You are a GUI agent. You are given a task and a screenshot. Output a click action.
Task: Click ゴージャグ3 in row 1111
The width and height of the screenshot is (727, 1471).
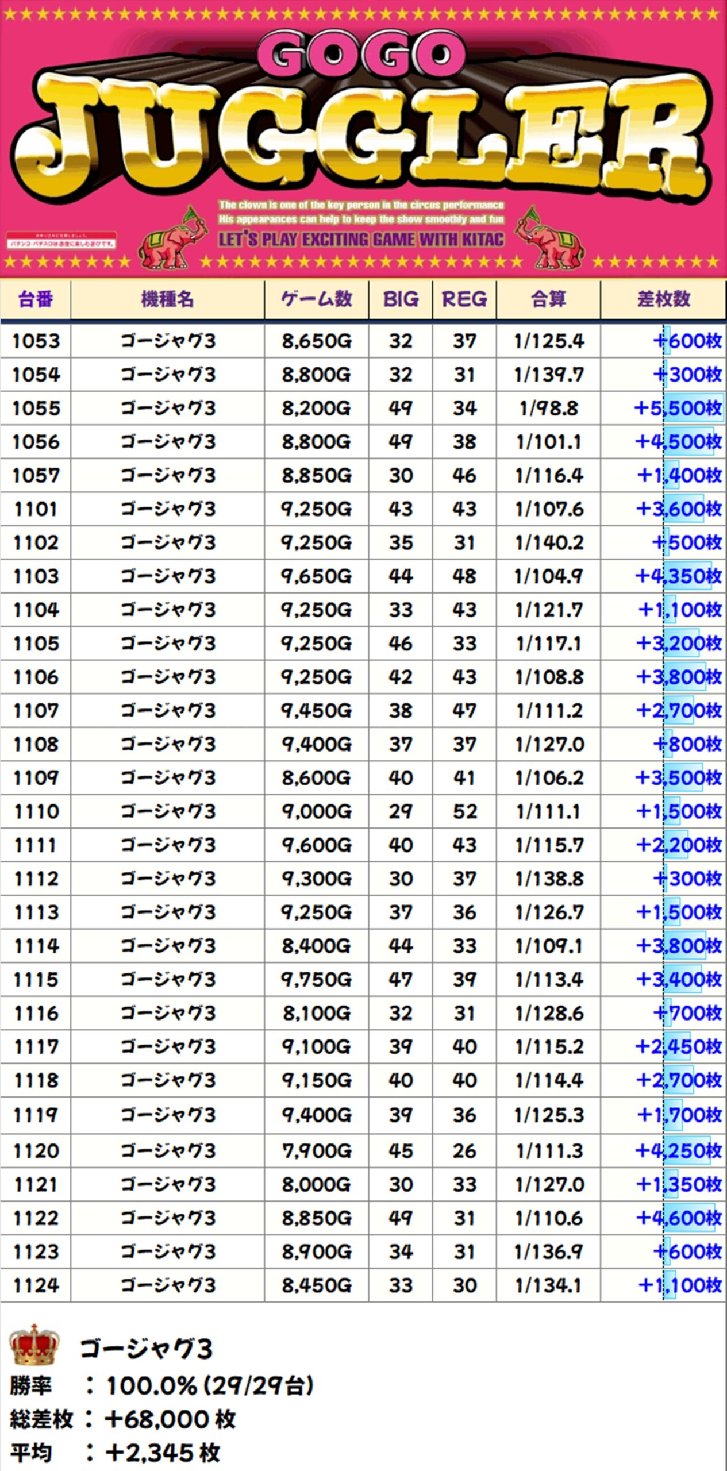point(168,845)
